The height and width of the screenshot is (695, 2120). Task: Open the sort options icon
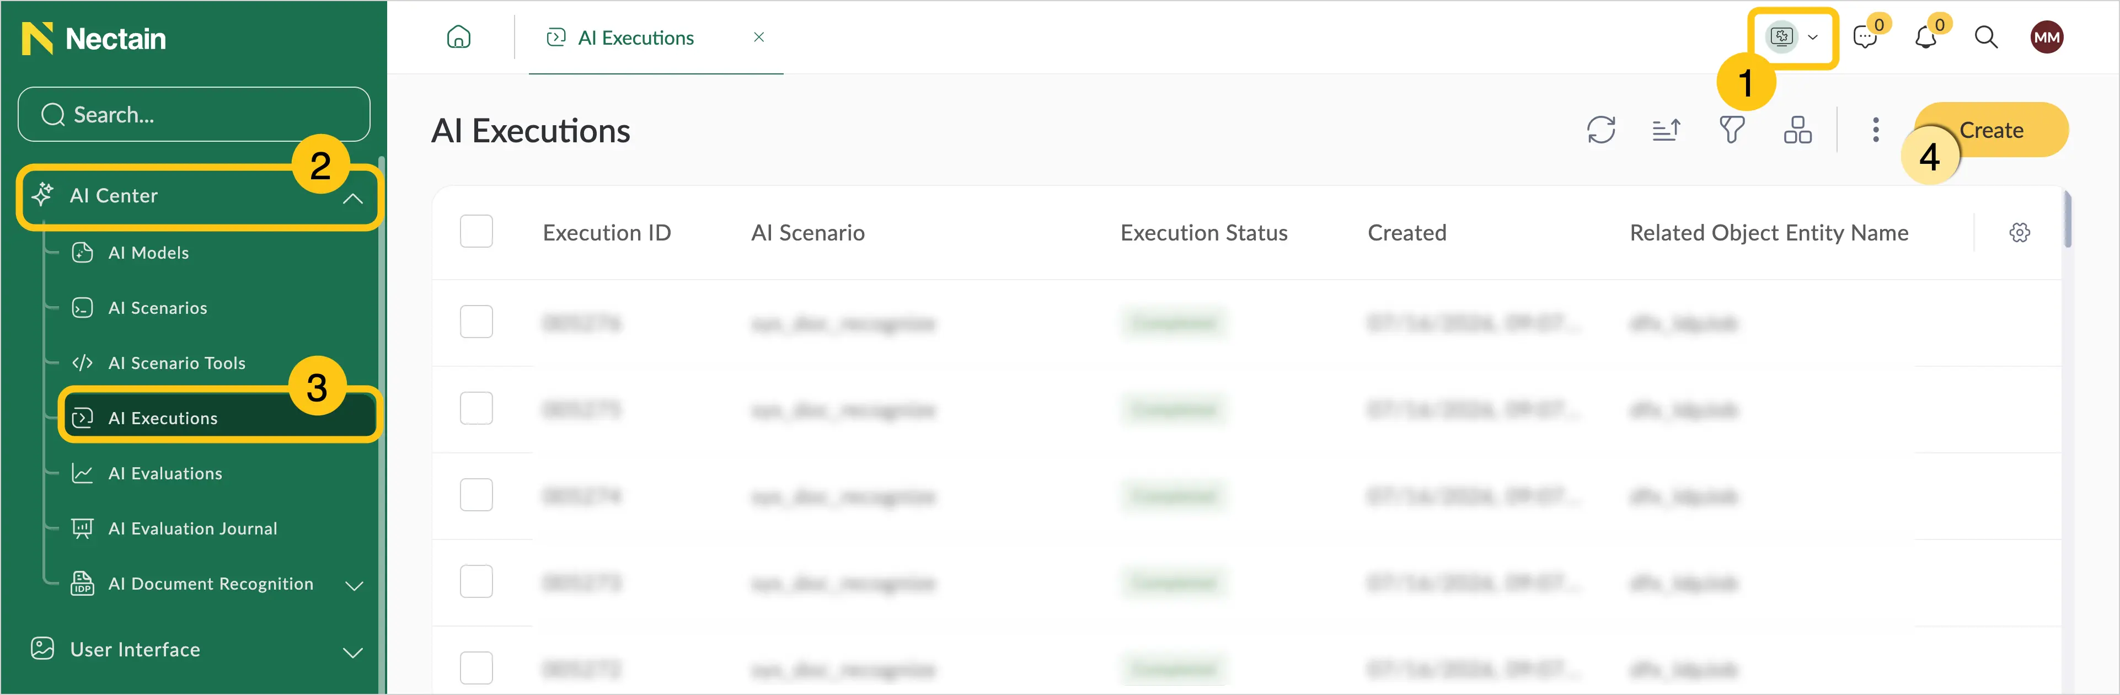pyautogui.click(x=1667, y=130)
